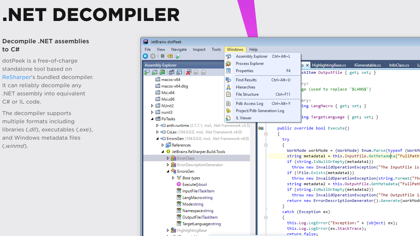
Task: Select Process Explorer in Windows menu
Action: coord(250,64)
